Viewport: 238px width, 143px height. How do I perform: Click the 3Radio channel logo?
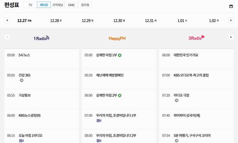click(x=196, y=38)
